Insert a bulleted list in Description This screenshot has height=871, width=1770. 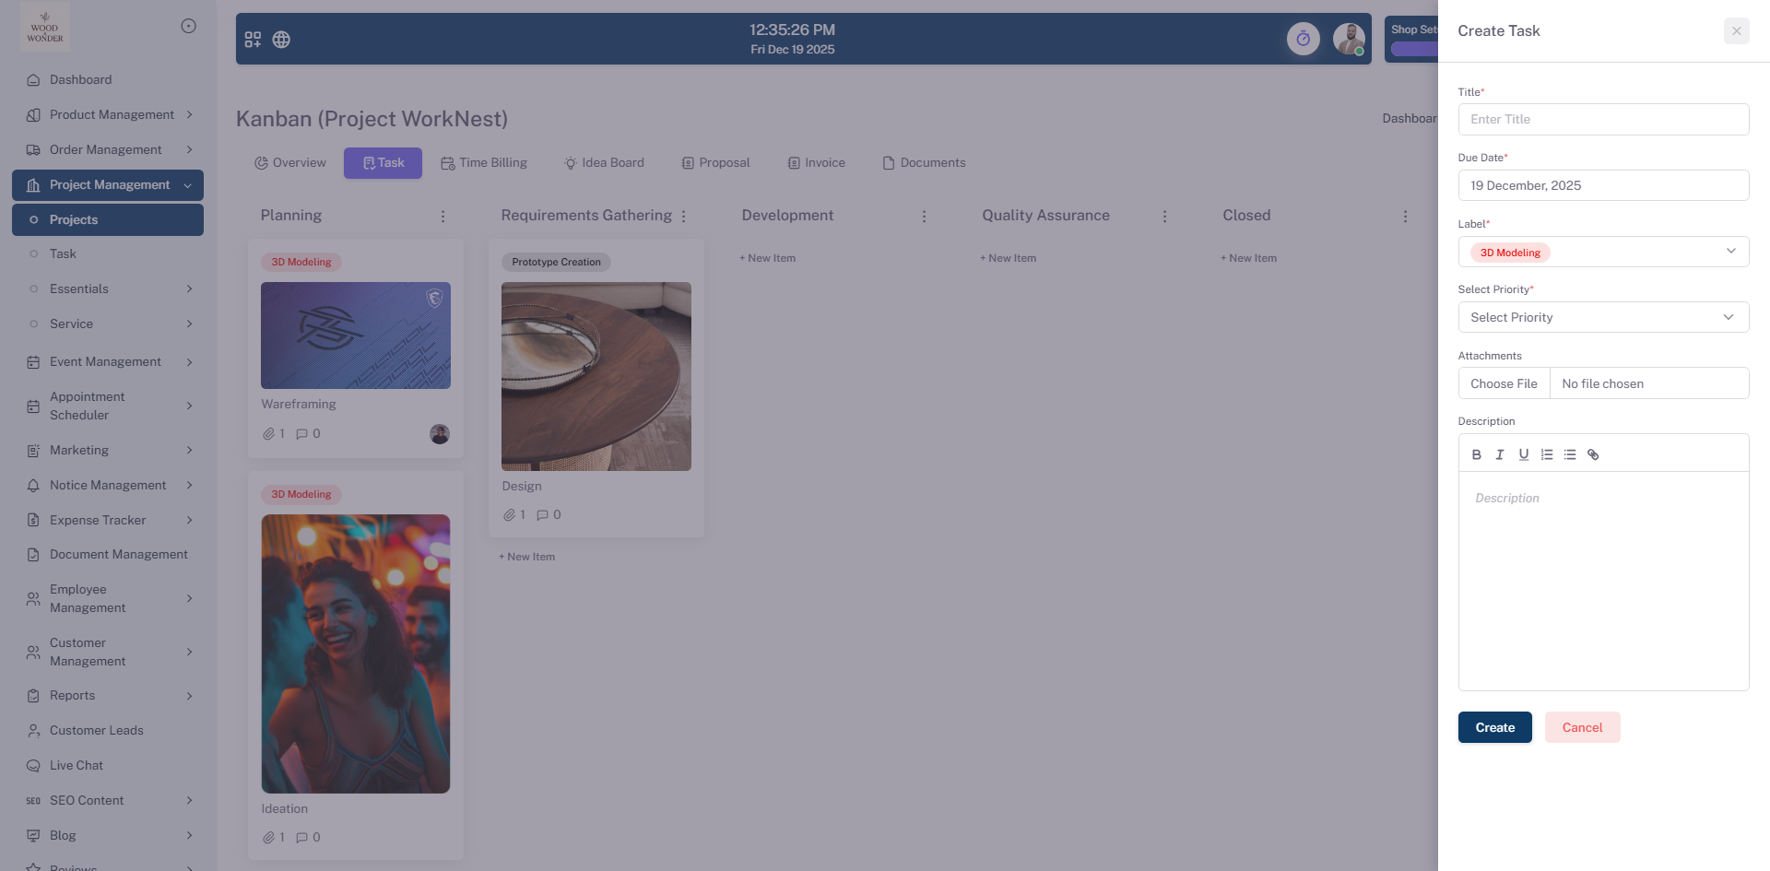[1570, 454]
